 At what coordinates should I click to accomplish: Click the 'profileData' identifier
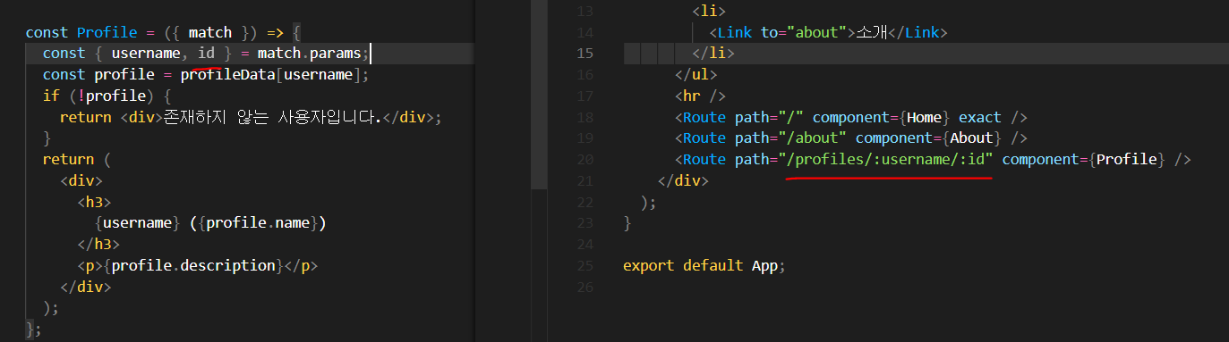227,75
